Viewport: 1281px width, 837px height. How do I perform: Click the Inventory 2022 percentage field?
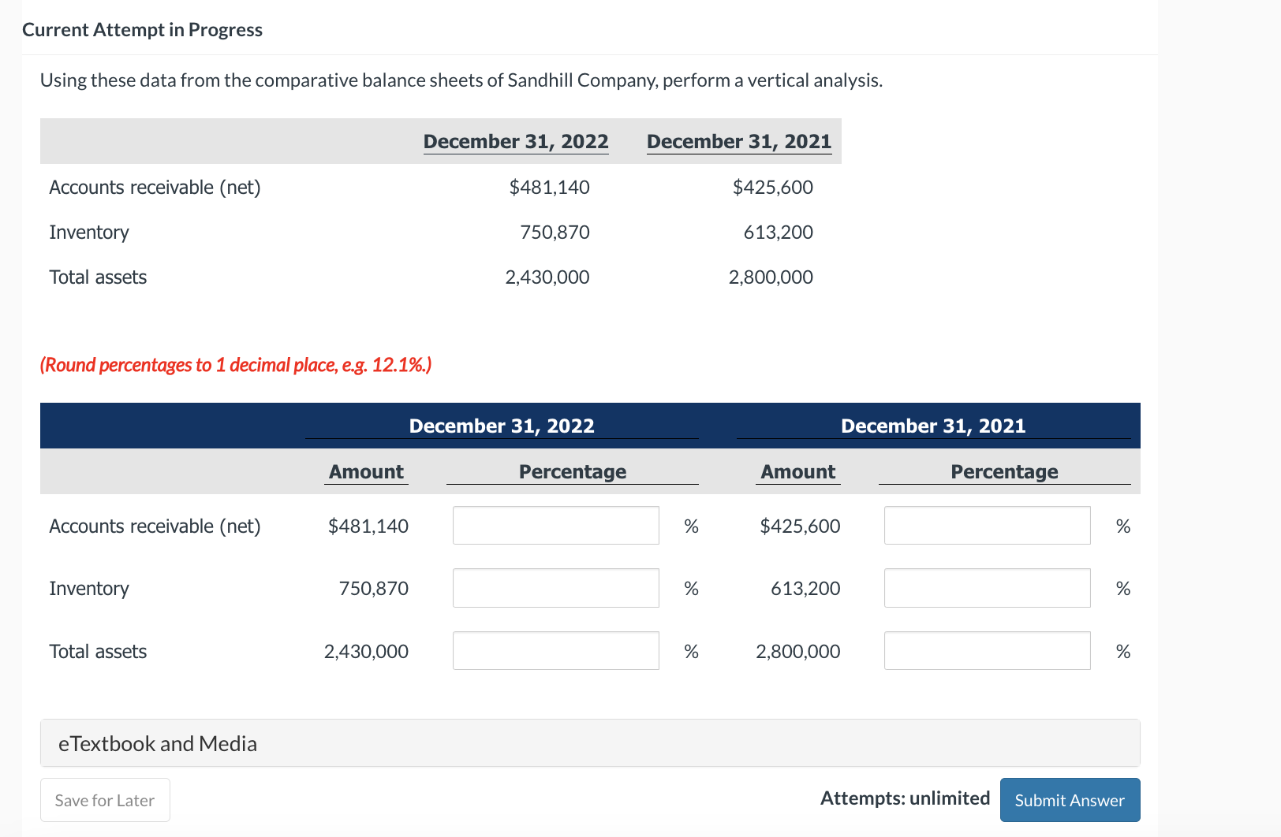click(555, 588)
